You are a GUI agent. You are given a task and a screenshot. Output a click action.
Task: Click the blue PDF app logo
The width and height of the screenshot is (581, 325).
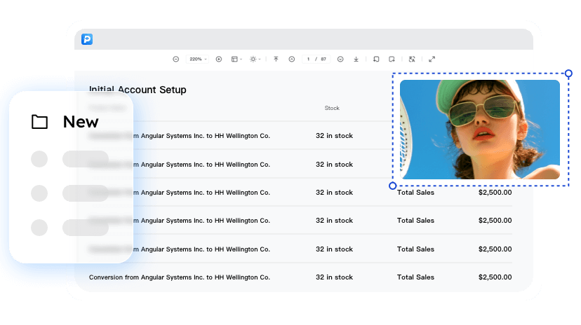[87, 39]
